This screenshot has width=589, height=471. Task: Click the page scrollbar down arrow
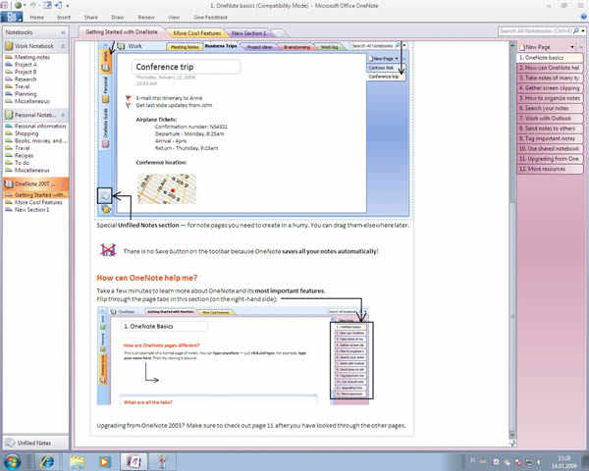(x=512, y=436)
